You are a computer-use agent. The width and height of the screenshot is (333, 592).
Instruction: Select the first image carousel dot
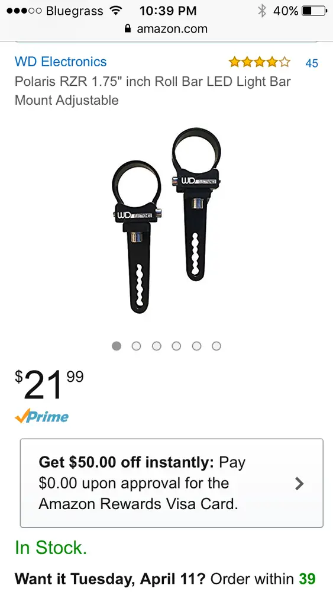coord(117,346)
